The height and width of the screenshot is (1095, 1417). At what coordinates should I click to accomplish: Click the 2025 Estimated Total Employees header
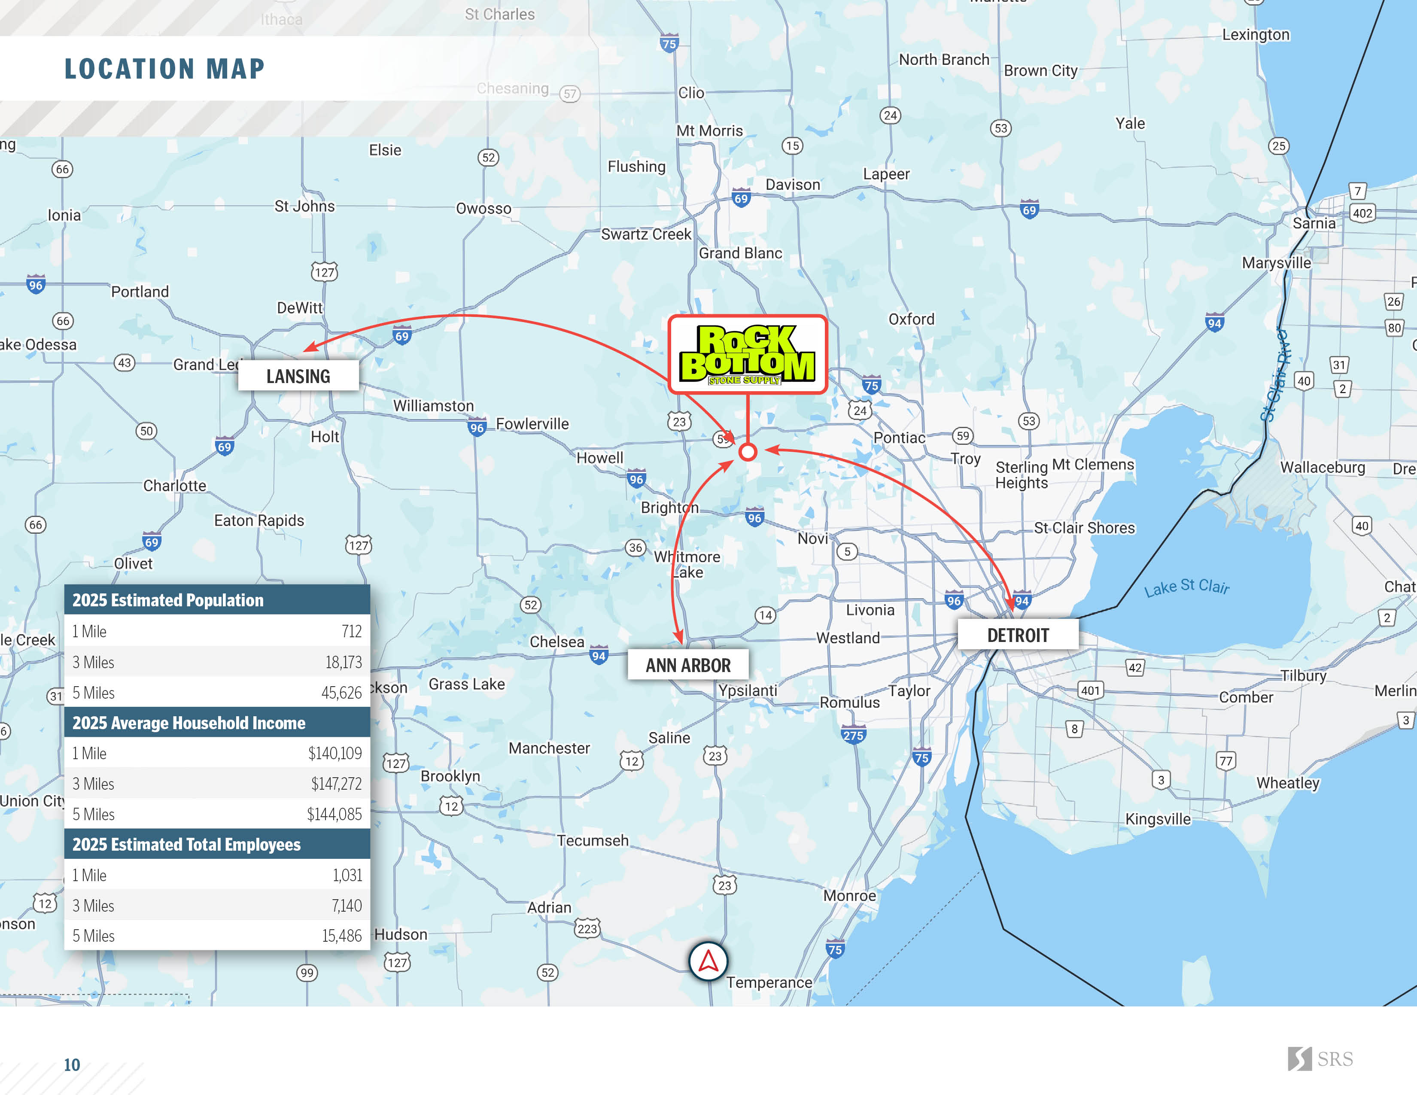[x=217, y=844]
